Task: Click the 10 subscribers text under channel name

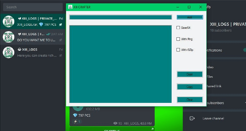Action: pos(220,30)
